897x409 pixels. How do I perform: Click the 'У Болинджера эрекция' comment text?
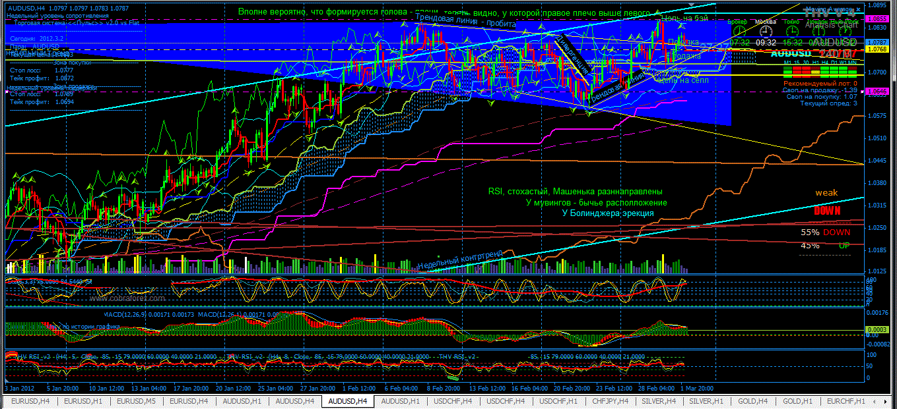pyautogui.click(x=608, y=213)
